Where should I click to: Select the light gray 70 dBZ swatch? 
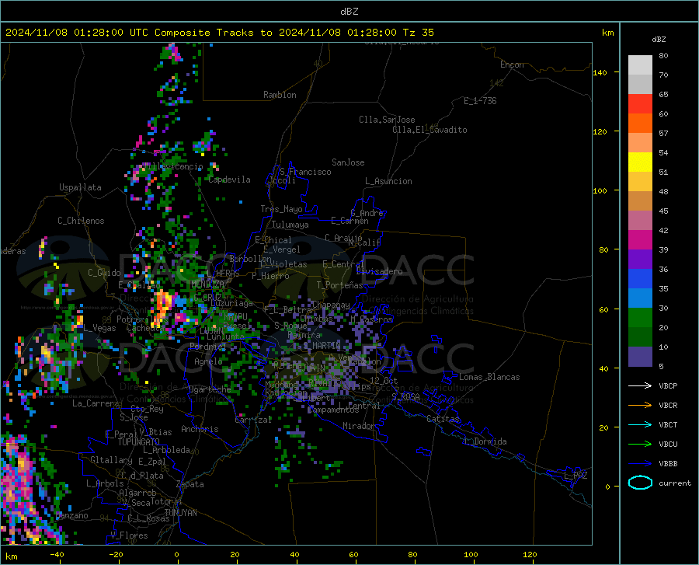pos(640,65)
